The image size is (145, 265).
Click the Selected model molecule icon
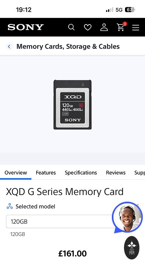(10, 206)
